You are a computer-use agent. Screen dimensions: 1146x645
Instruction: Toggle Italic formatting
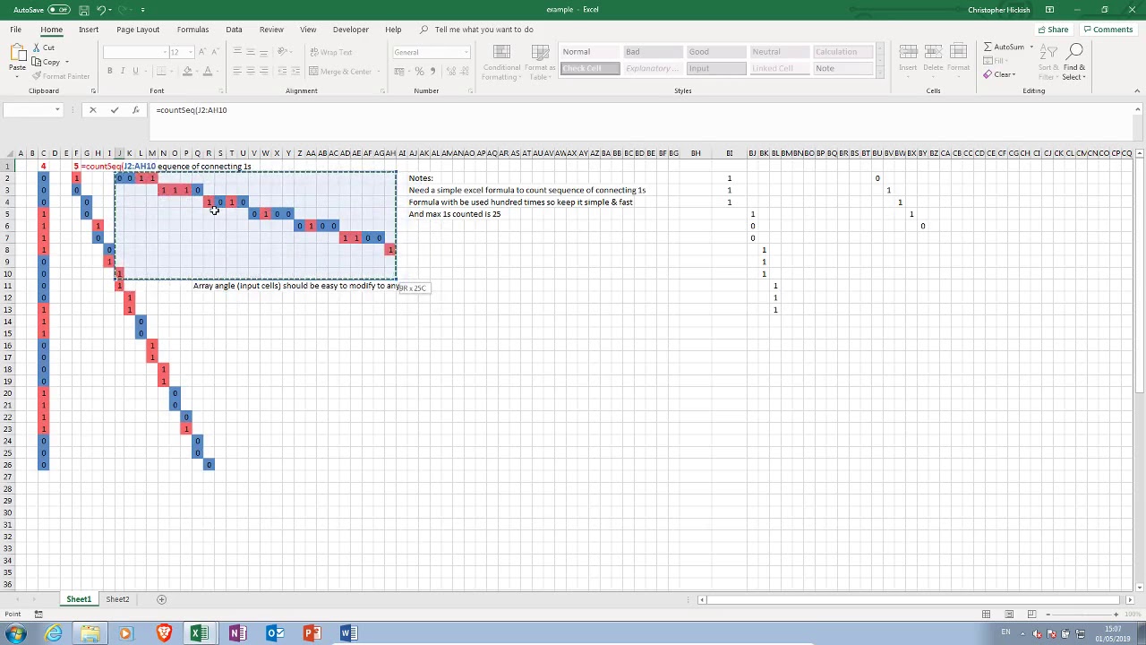123,71
